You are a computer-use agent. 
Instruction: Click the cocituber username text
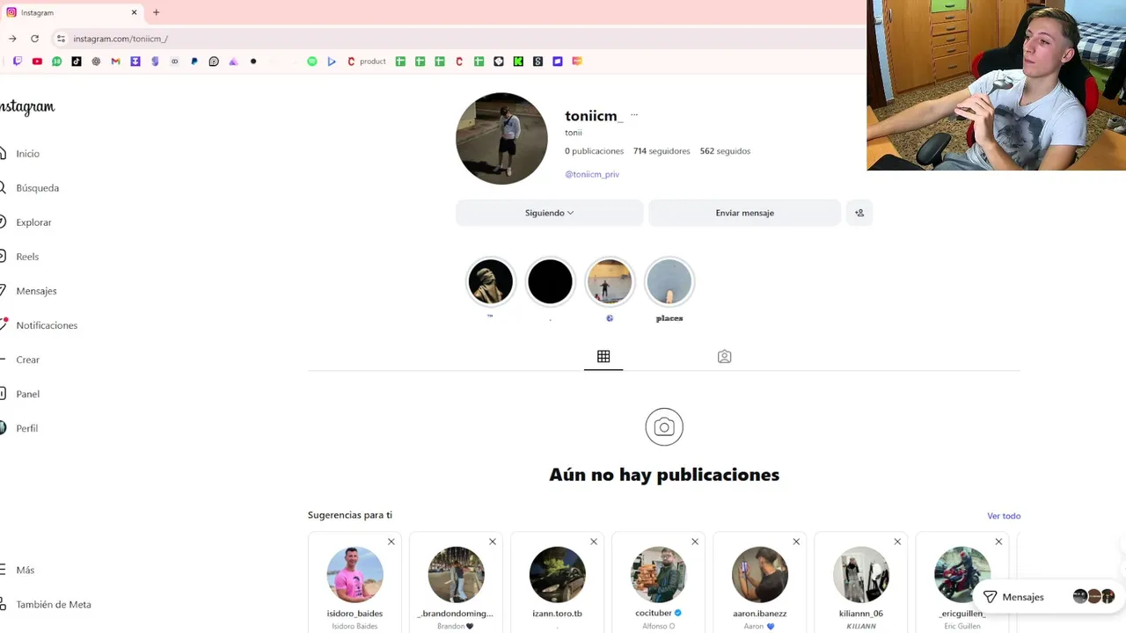653,613
